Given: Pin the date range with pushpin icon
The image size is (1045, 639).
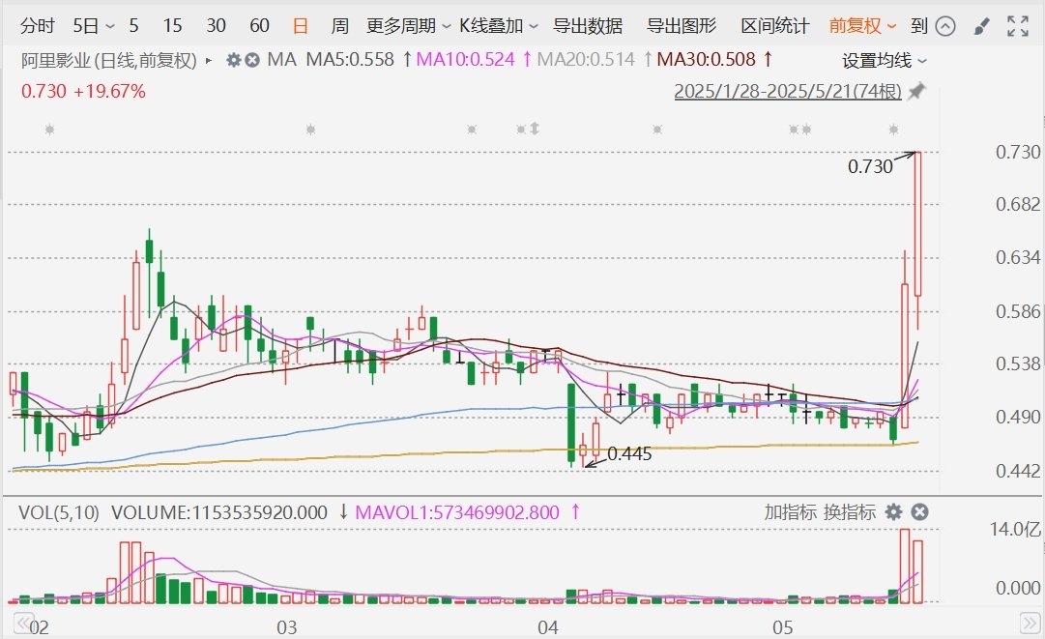Looking at the screenshot, I should pyautogui.click(x=917, y=91).
